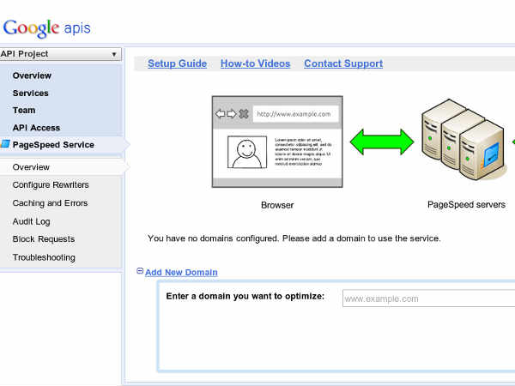Focus the domain to optimize input field
The height and width of the screenshot is (386, 515).
click(427, 299)
